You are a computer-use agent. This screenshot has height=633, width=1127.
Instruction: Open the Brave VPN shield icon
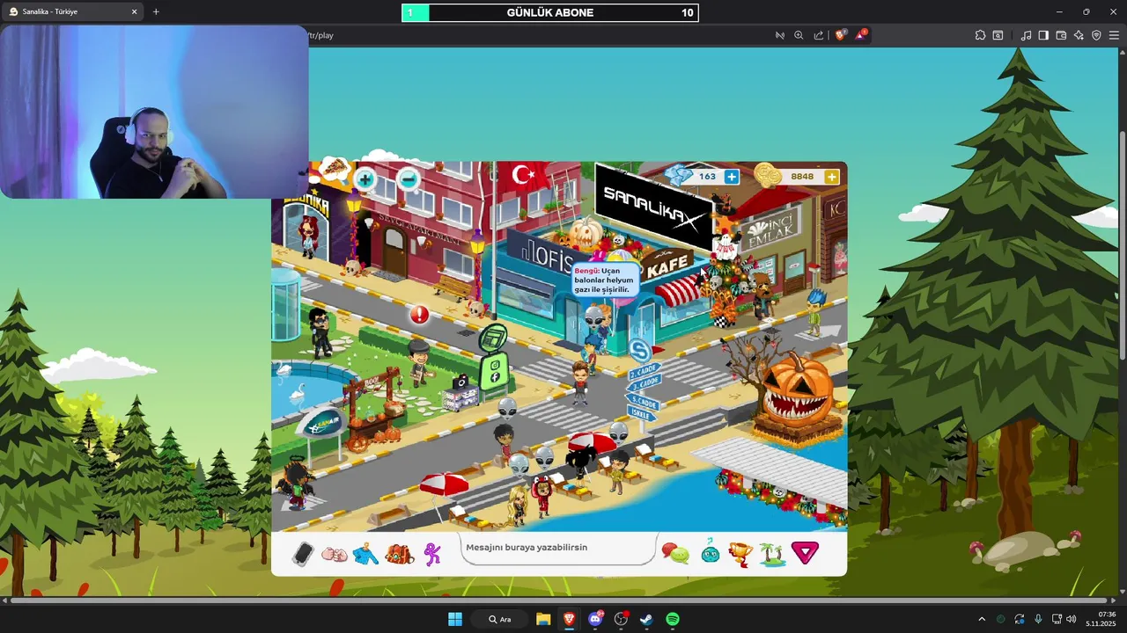point(1096,35)
